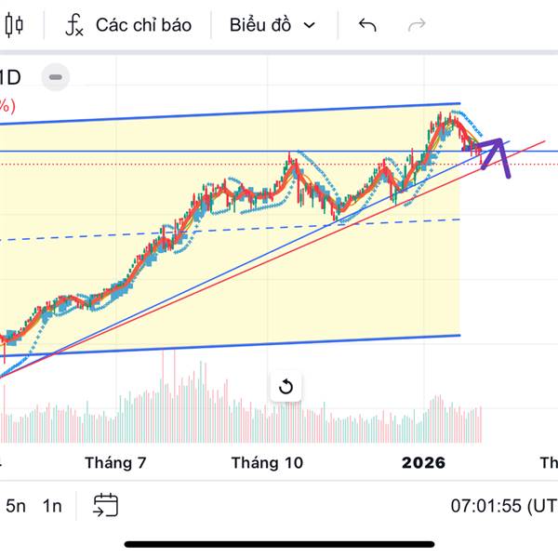Collapse the legend with the minus button
This screenshot has width=558, height=558.
(57, 76)
